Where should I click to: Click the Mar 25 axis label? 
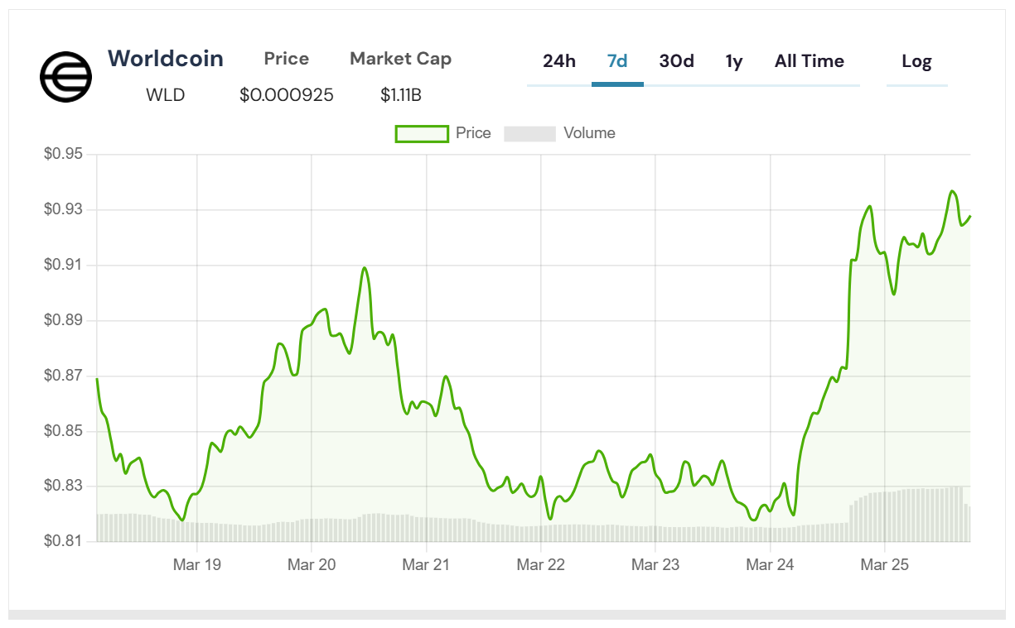885,565
